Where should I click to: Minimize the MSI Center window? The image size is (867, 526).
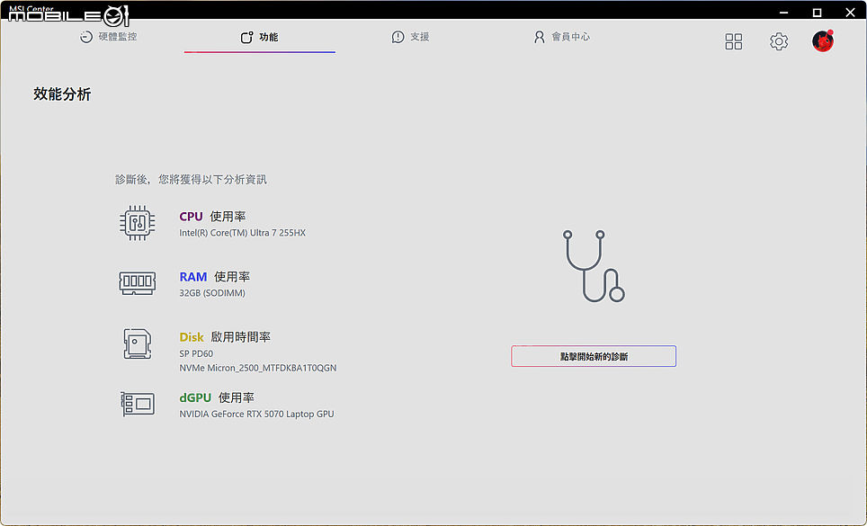coord(783,13)
